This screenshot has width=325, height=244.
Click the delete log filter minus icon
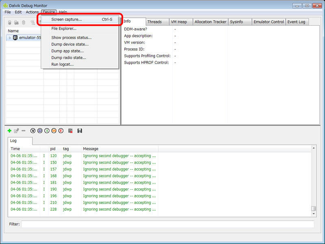coord(24,131)
